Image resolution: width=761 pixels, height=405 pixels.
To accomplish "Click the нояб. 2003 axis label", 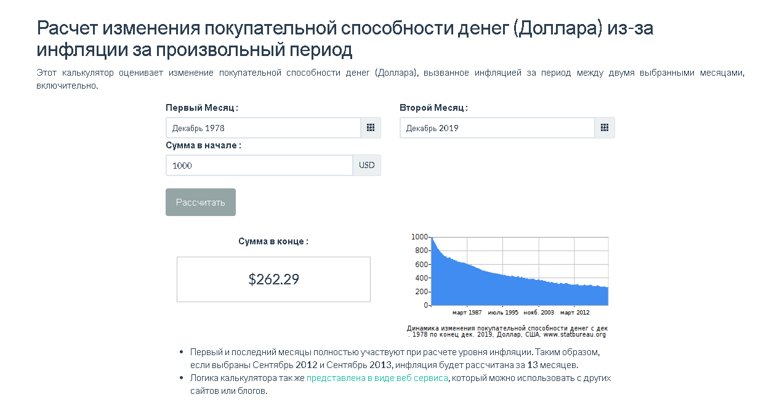I will coord(539,313).
